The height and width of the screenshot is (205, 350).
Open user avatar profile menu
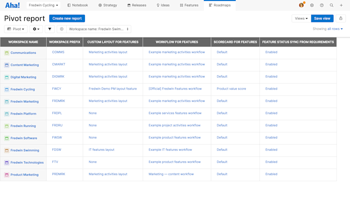301,5
